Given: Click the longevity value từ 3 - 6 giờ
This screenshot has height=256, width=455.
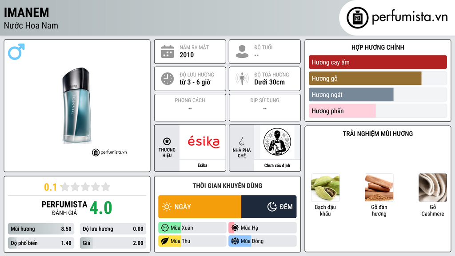Looking at the screenshot, I should tap(195, 82).
